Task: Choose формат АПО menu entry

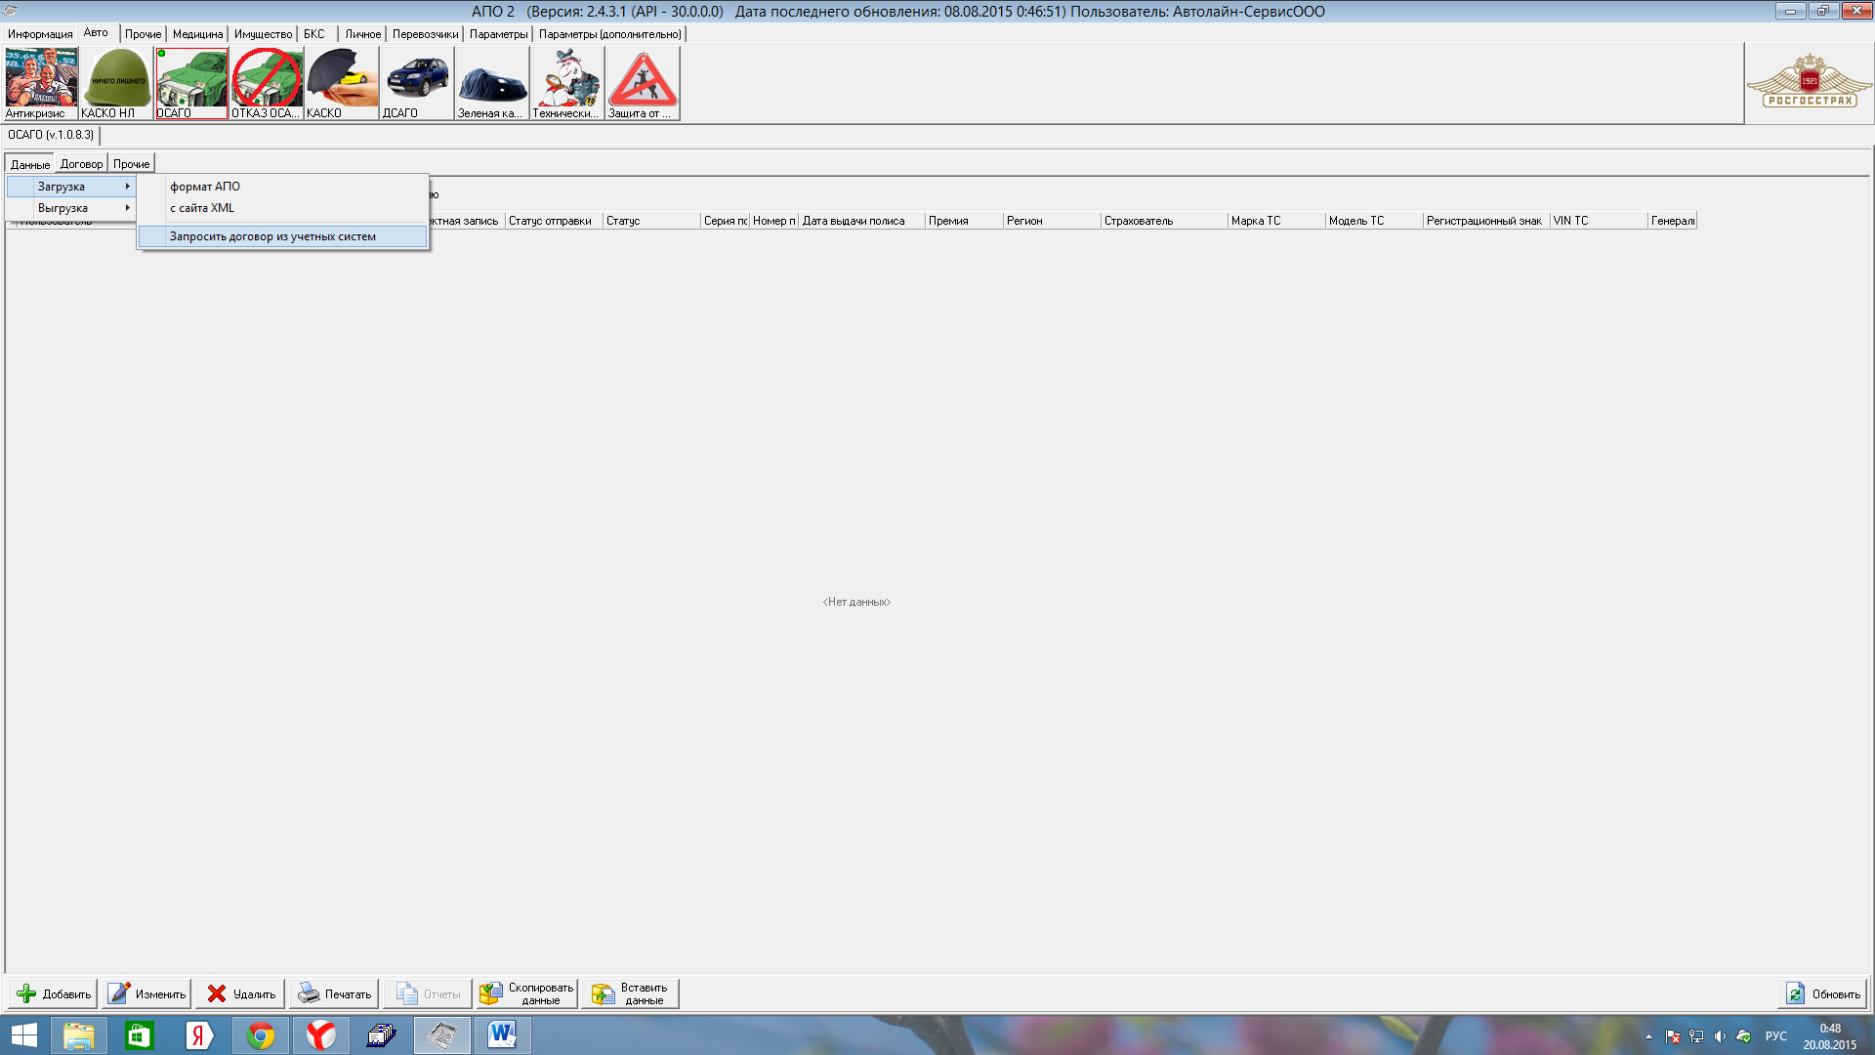Action: [x=283, y=187]
